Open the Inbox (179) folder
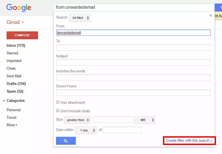This screenshot has height=154, width=222. pyautogui.click(x=16, y=46)
